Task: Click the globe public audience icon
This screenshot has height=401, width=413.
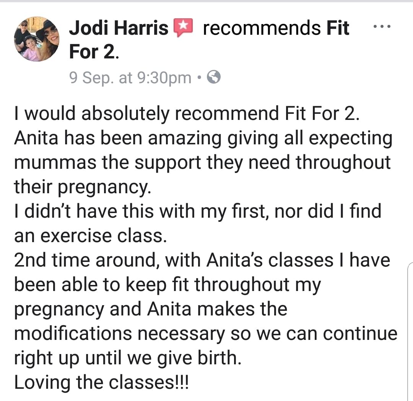Action: click(x=214, y=77)
